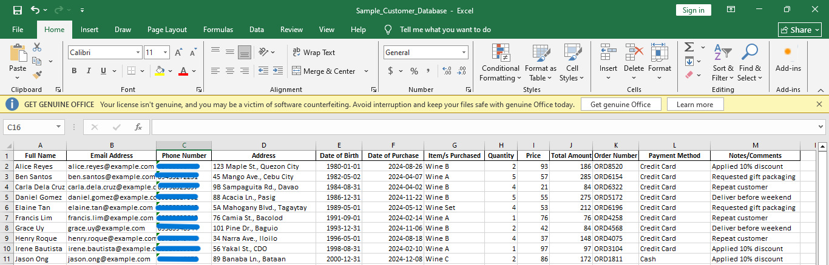The width and height of the screenshot is (829, 265).
Task: Apply Percent Style format
Action: tap(414, 71)
